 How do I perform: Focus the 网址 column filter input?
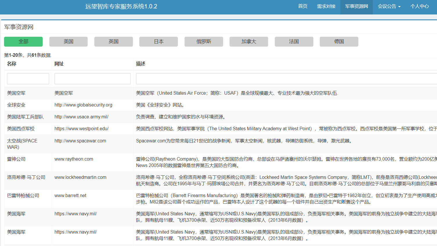[93, 79]
